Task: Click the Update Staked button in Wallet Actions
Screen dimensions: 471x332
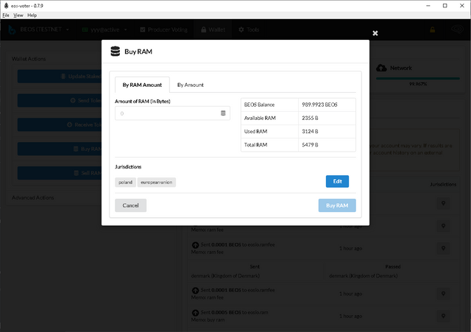Action: coord(60,77)
